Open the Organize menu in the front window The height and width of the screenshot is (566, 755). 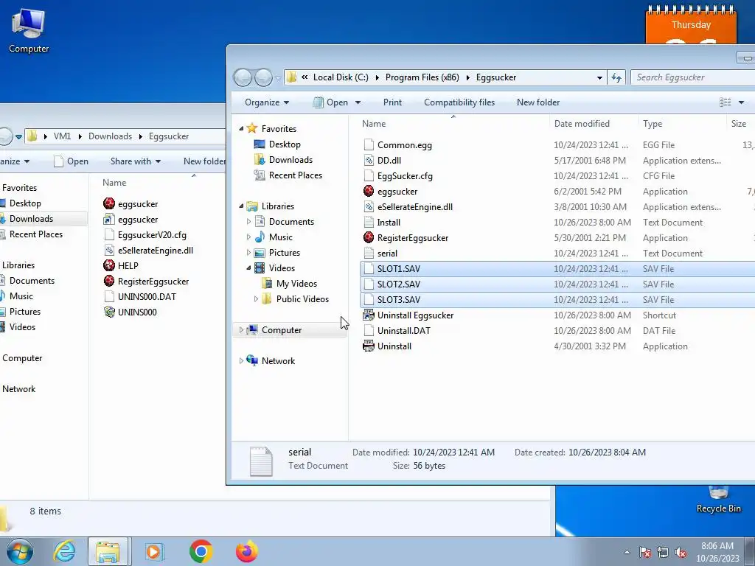click(267, 102)
